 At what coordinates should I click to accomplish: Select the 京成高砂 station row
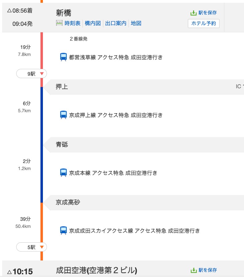(x=144, y=202)
